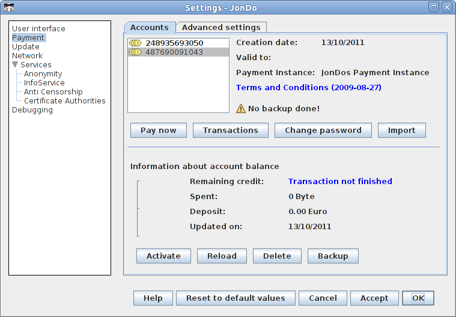Screen dimensions: 456x317
Task: Click Accept to apply settings
Action: pos(374,298)
